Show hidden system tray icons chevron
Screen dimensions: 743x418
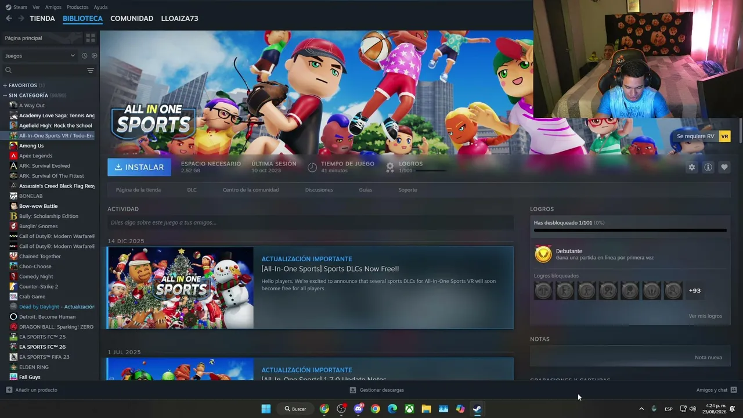pos(641,409)
